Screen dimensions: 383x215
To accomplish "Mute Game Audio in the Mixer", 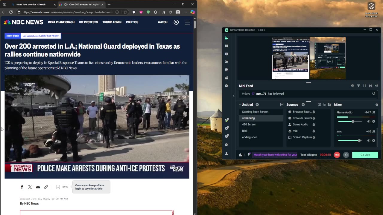I will pos(369,122).
